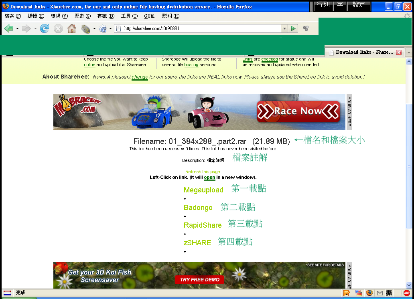Reload the page with the blue Refresh icon
This screenshot has width=414, height=299.
pyautogui.click(x=45, y=28)
